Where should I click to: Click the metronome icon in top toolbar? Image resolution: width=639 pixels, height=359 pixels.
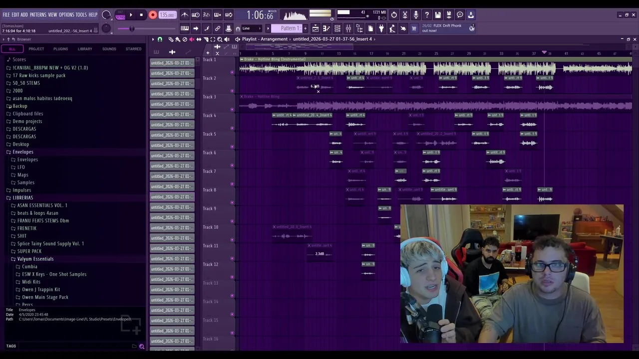(x=185, y=15)
